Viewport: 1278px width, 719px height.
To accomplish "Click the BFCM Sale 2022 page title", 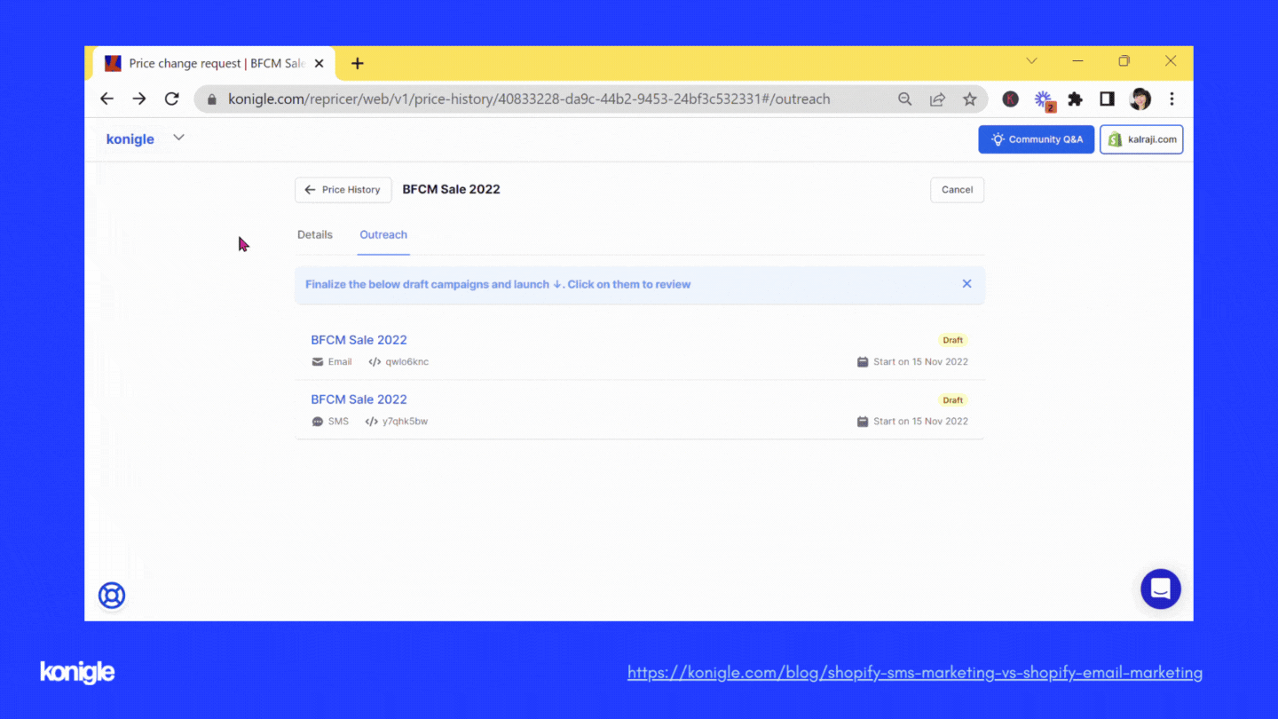I will [x=452, y=189].
